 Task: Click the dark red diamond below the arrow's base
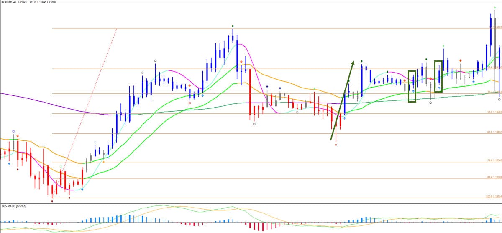[336, 145]
